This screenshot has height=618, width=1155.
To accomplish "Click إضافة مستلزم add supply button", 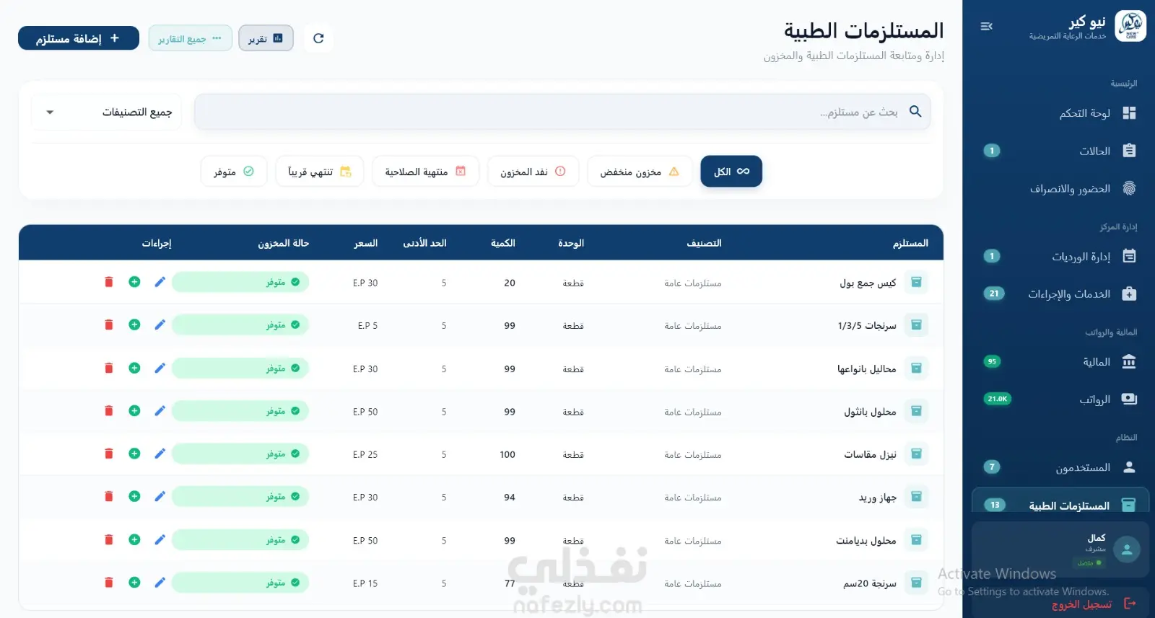I will pos(79,38).
